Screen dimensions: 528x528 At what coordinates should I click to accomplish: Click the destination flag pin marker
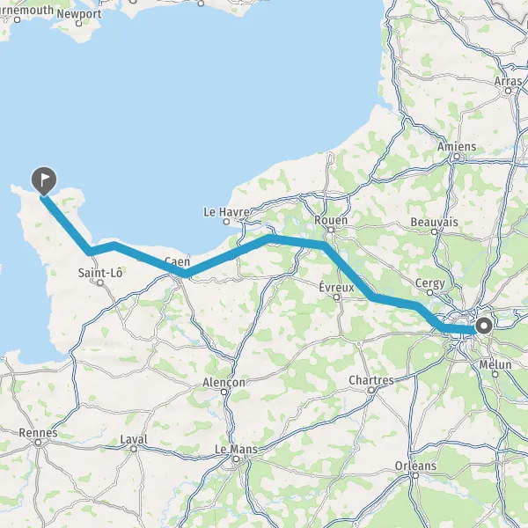[x=44, y=180]
